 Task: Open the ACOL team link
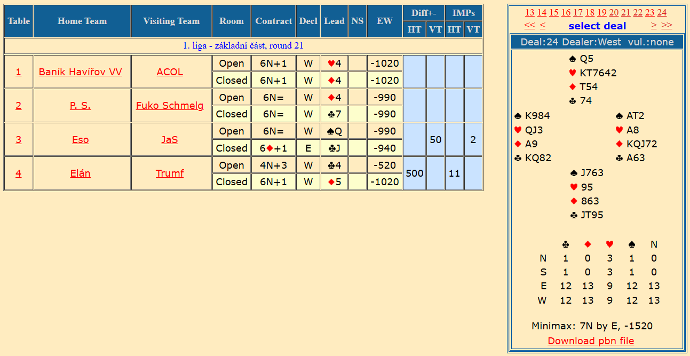(170, 72)
